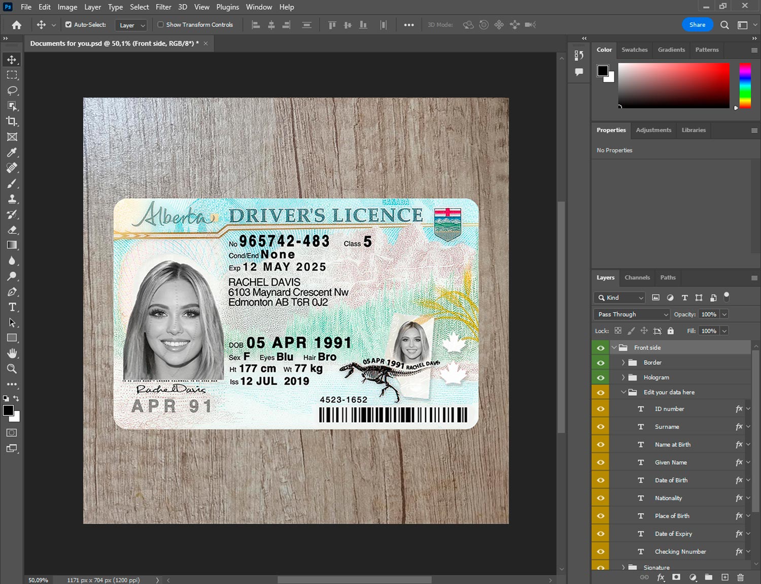Choose the Horizontal Type tool
Viewport: 761px width, 584px height.
12,307
